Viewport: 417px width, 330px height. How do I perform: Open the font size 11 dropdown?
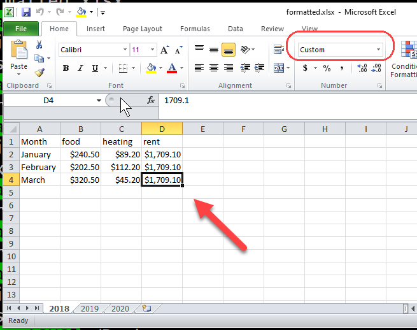pyautogui.click(x=152, y=50)
